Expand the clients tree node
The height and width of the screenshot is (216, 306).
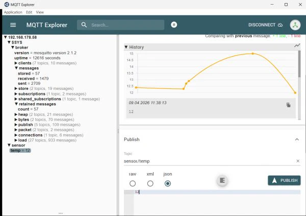(x=16, y=63)
